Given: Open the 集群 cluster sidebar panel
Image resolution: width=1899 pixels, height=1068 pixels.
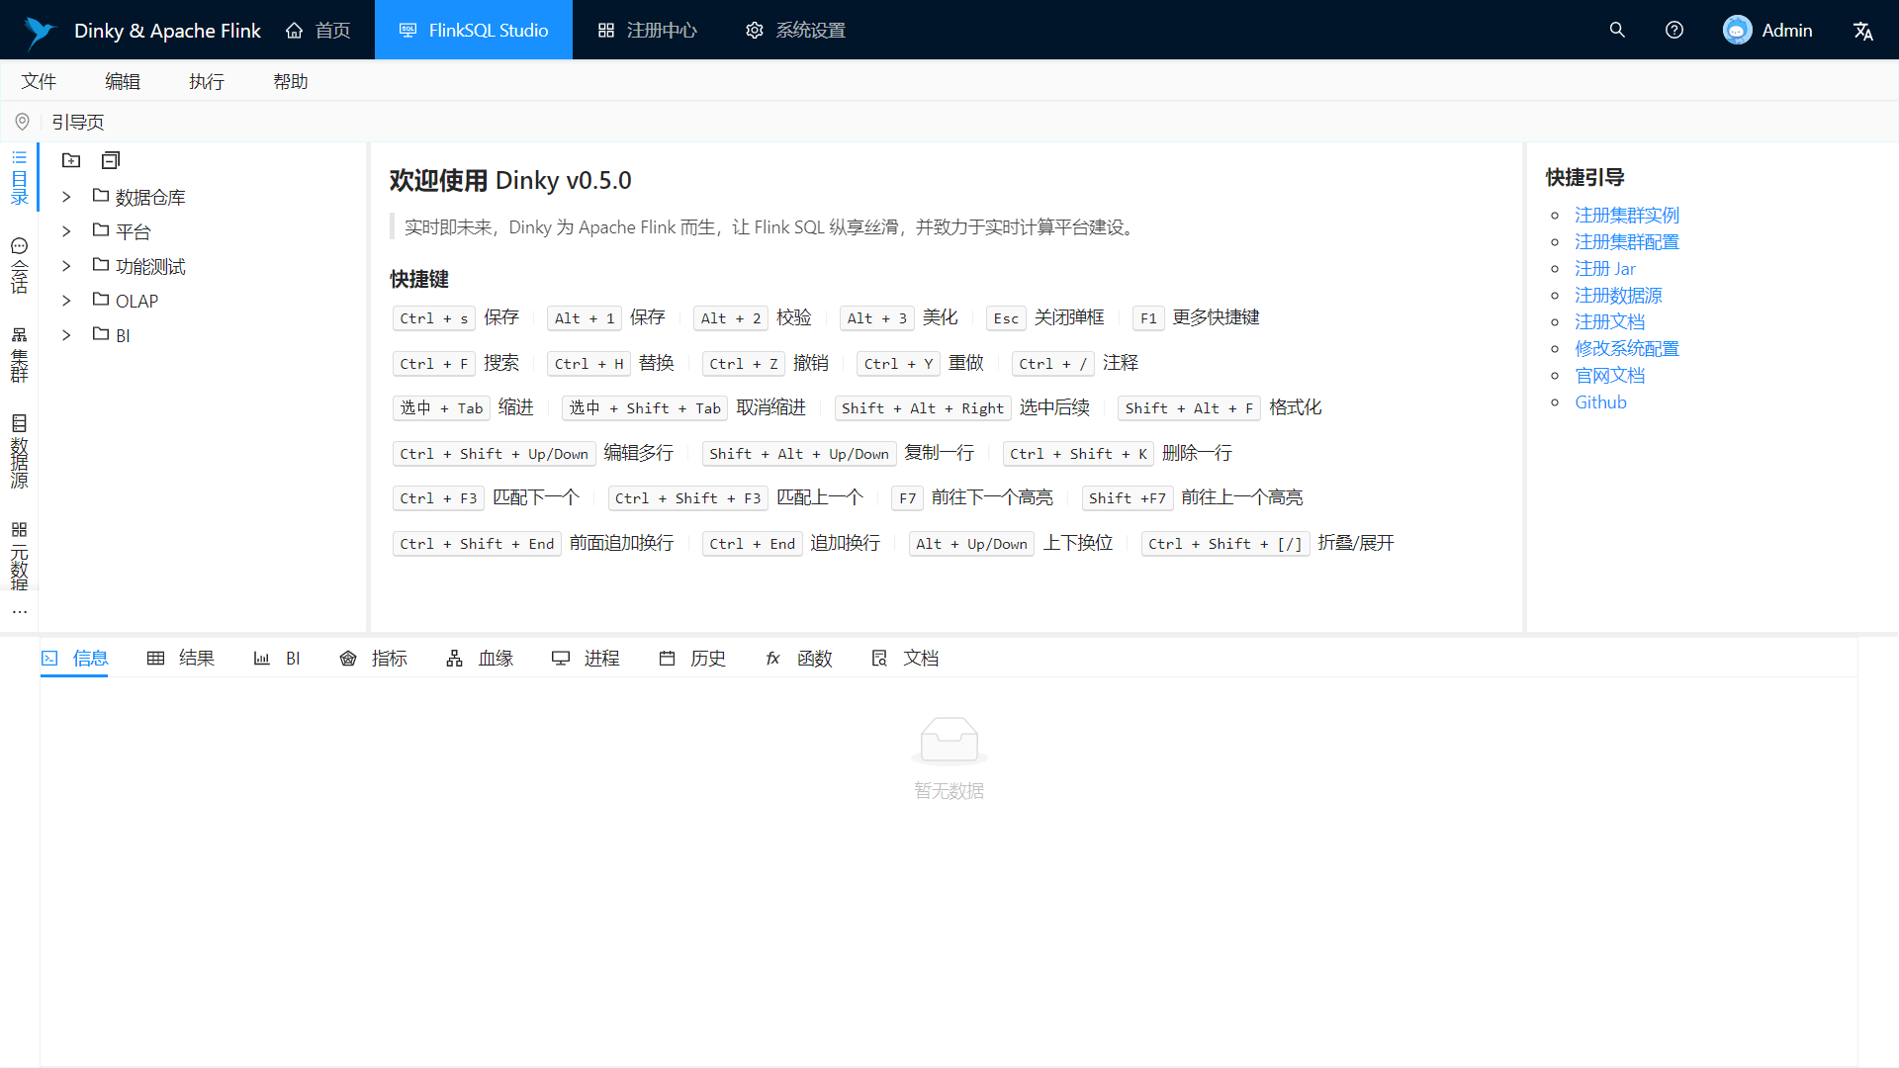Looking at the screenshot, I should [19, 354].
